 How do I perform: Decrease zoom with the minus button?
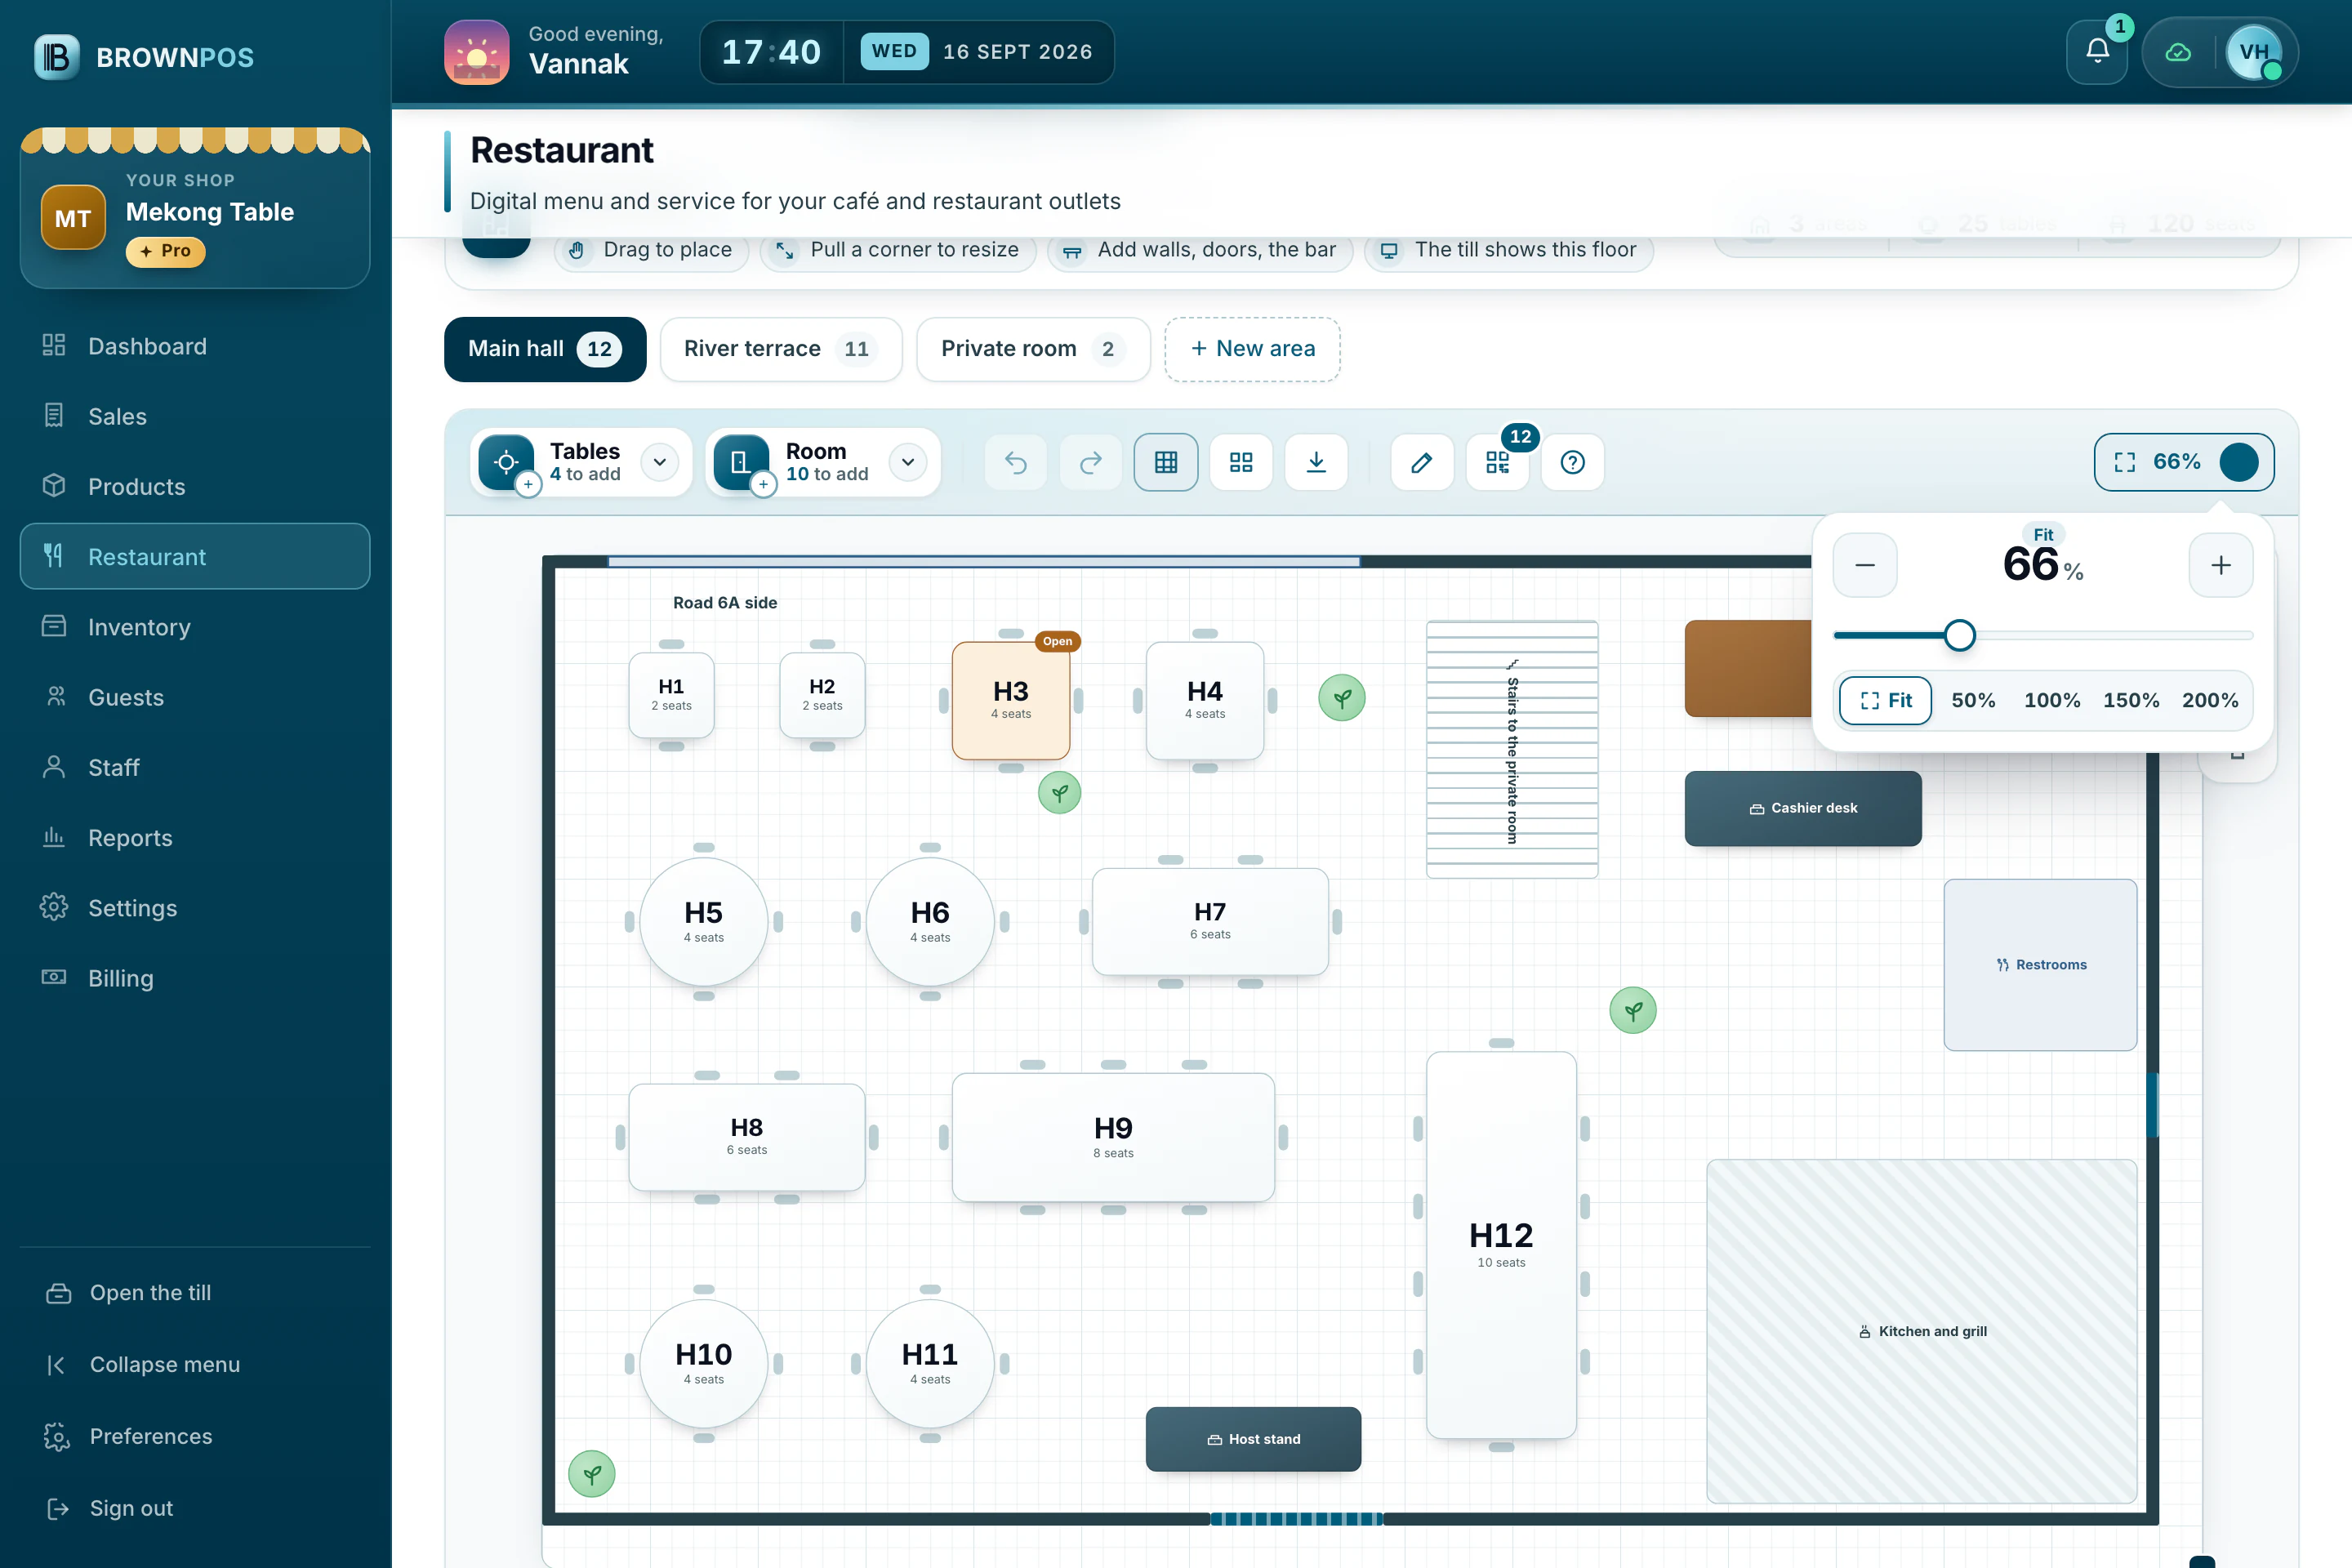[1865, 565]
